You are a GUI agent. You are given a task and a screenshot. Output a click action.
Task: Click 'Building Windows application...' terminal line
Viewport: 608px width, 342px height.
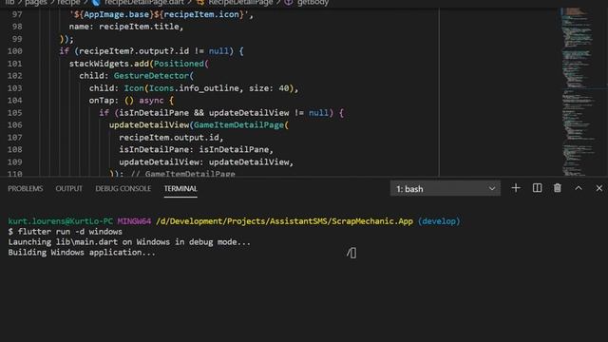pyautogui.click(x=82, y=253)
